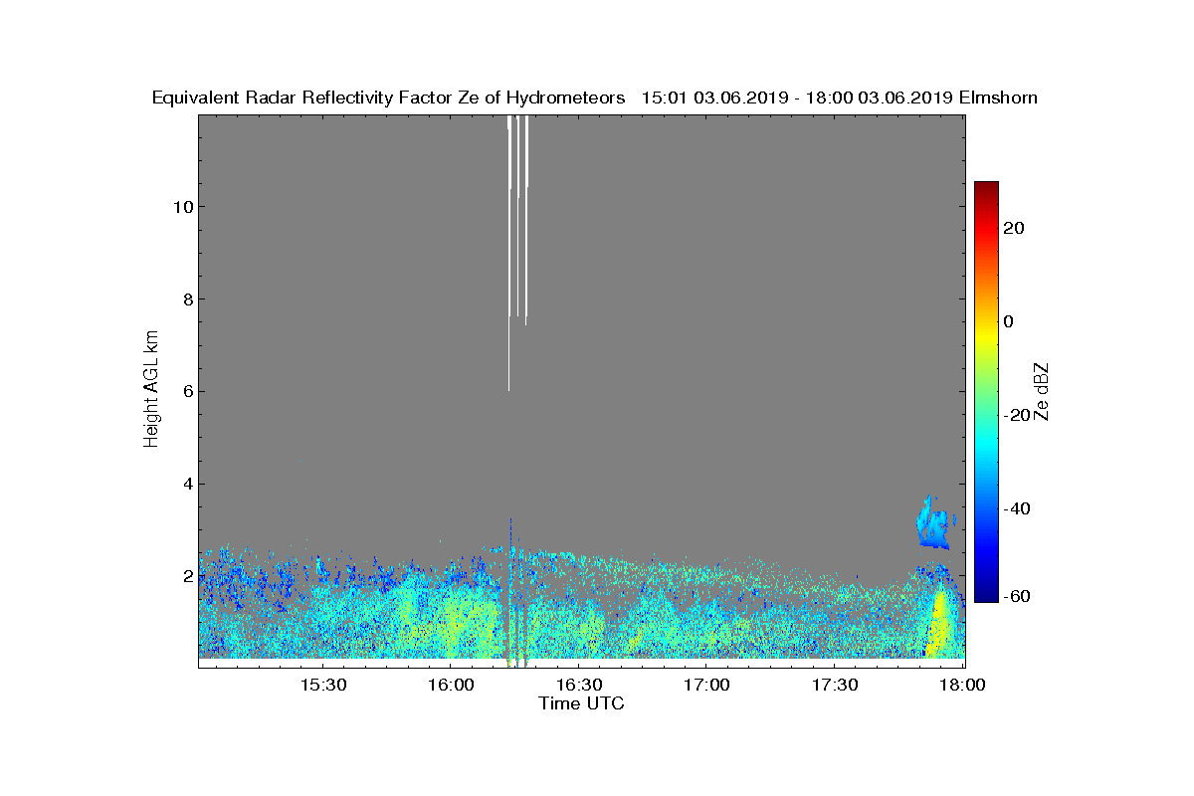Click the yellow band of the colorbar

point(986,333)
